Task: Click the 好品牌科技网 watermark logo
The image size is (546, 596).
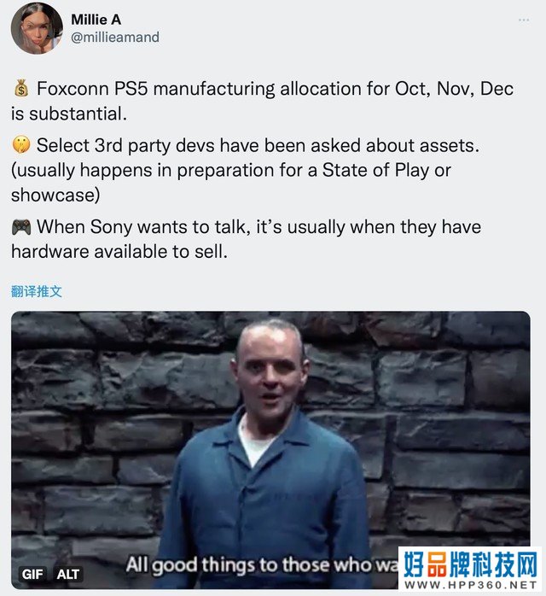Action: [x=470, y=564]
